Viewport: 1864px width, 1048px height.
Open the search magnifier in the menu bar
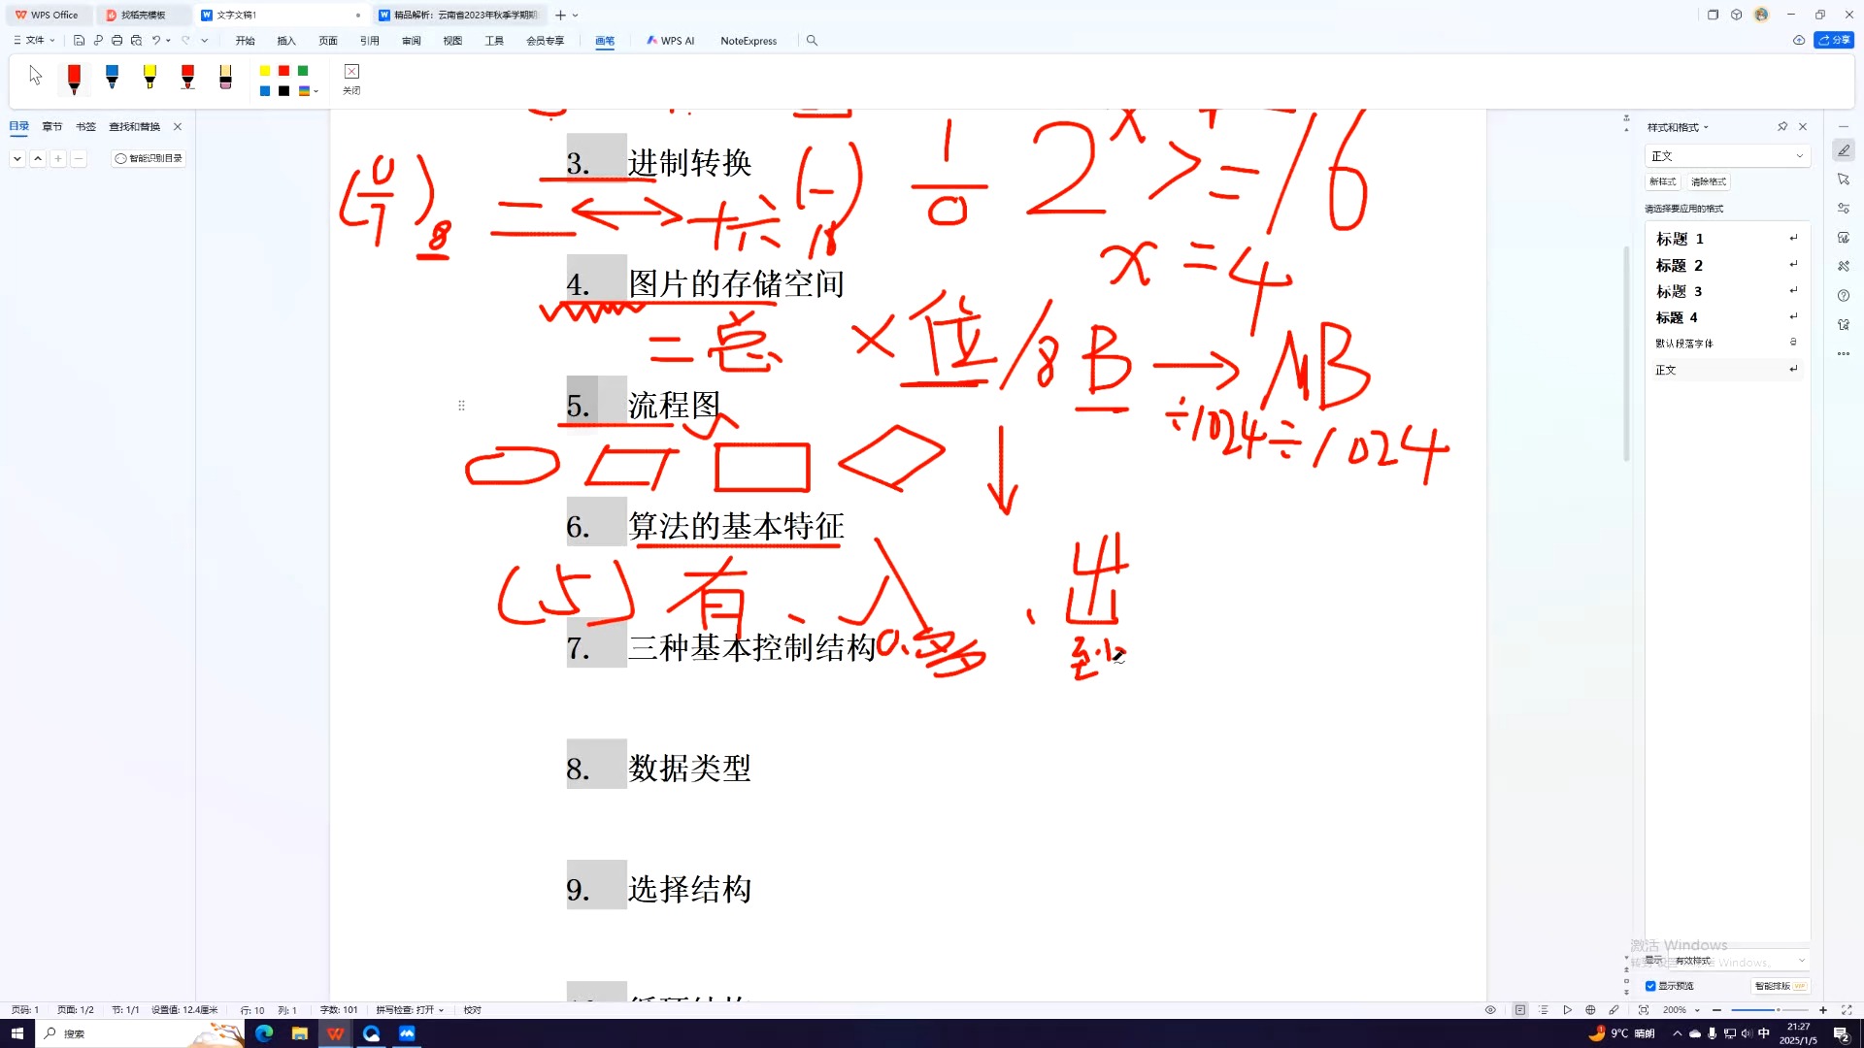[812, 41]
